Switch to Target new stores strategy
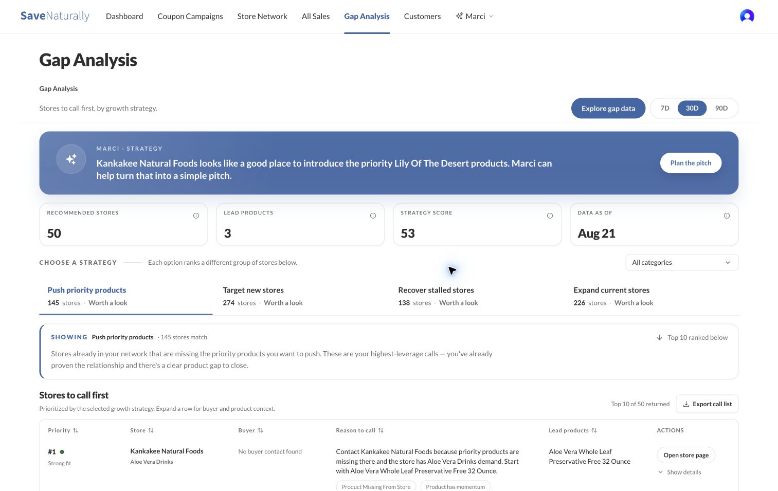This screenshot has height=491, width=778. (301, 296)
